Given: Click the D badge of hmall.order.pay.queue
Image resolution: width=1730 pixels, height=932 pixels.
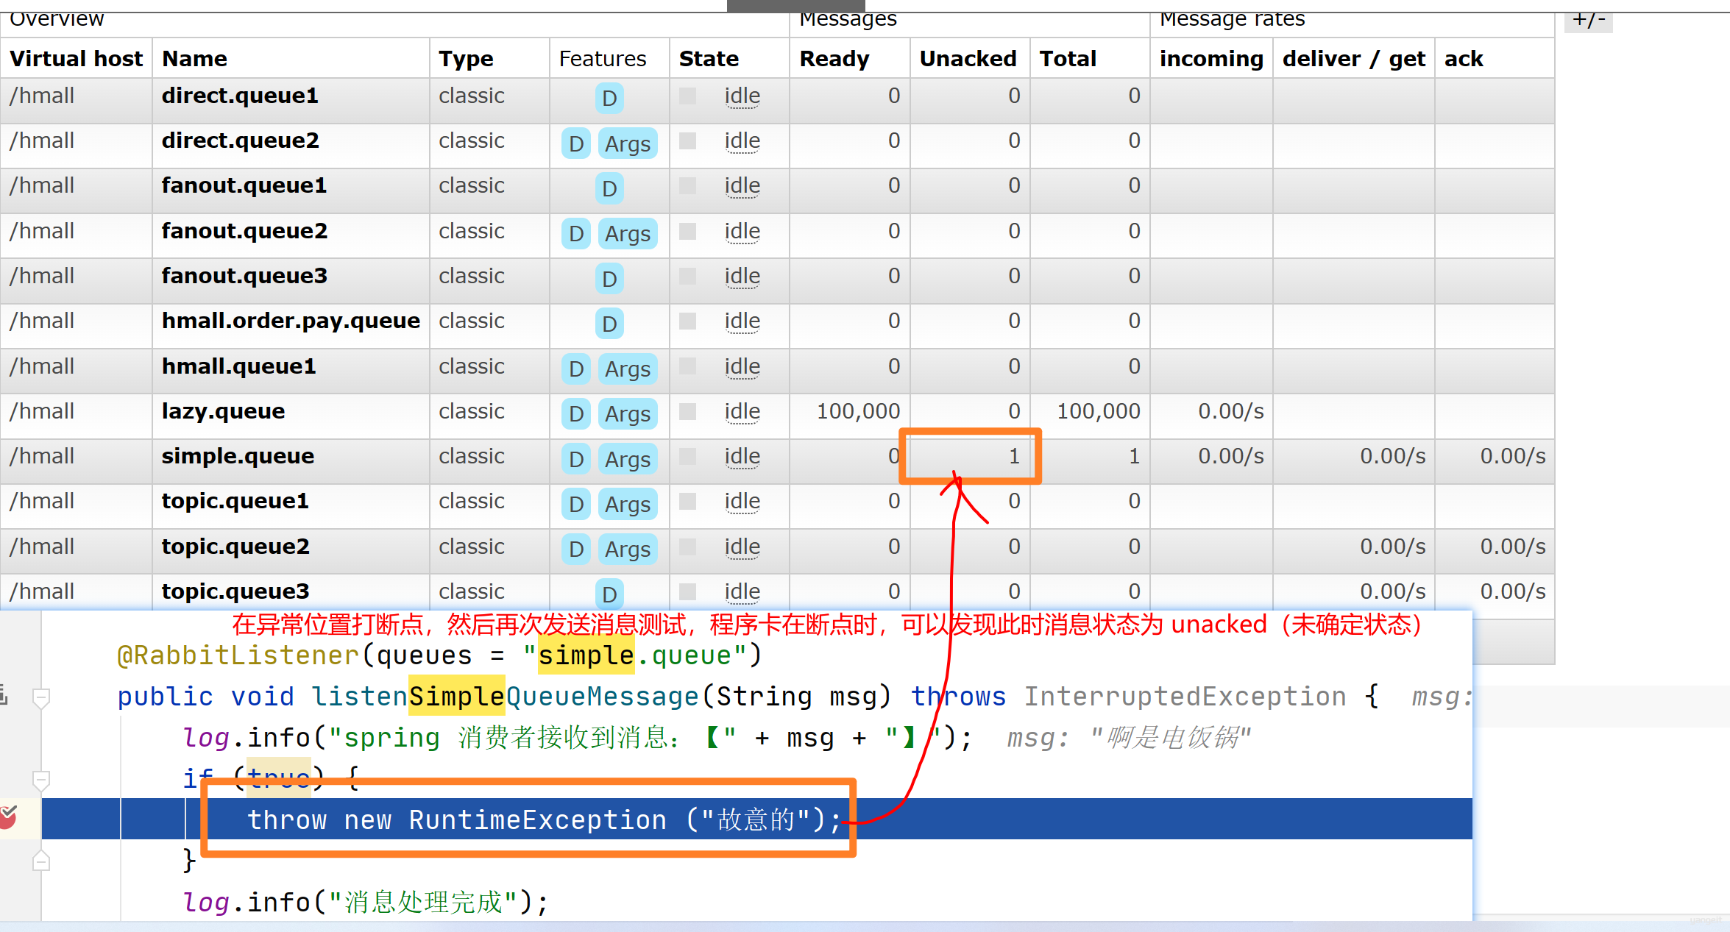Looking at the screenshot, I should [609, 324].
